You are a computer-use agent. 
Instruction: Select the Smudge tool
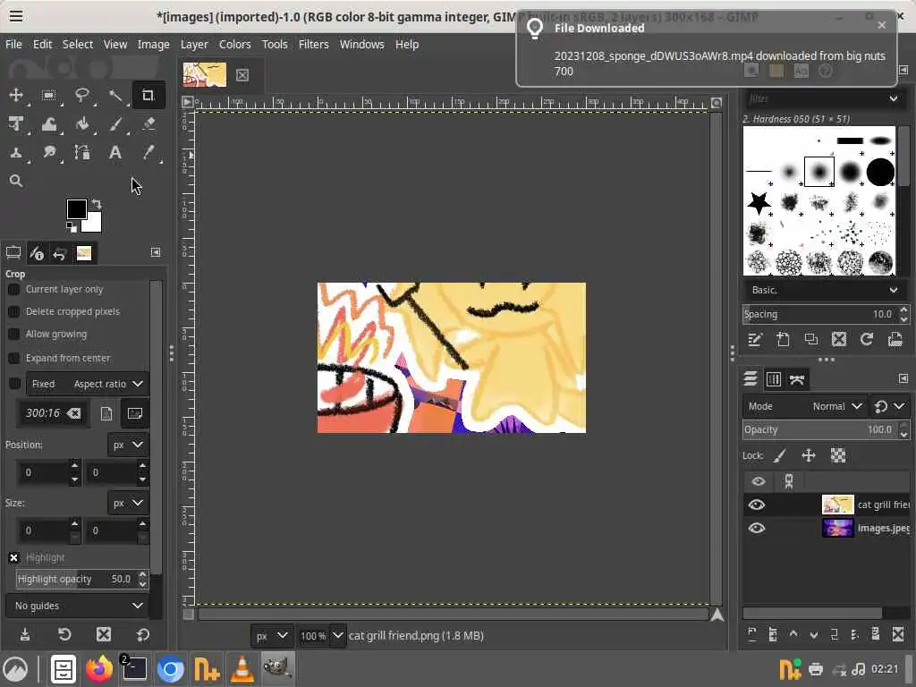[x=49, y=152]
